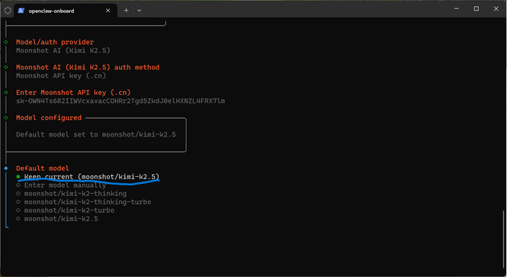
Task: Close the openclaw-onboard tab
Action: click(x=108, y=10)
